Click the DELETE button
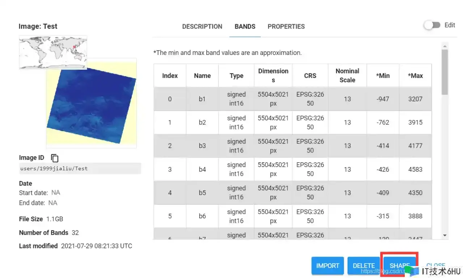The image size is (463, 278). coord(364,266)
